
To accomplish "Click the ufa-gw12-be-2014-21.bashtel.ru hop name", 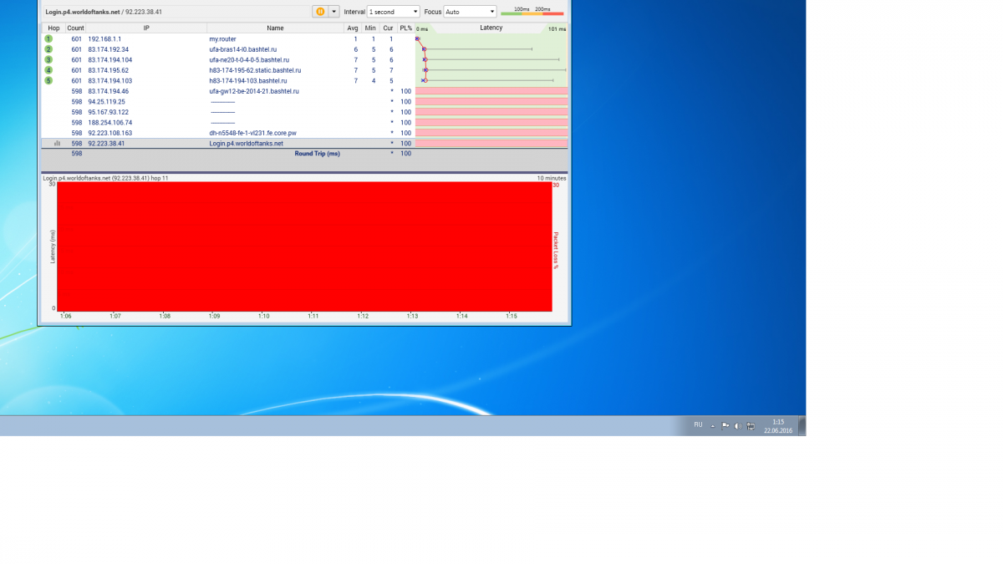I will tap(254, 91).
